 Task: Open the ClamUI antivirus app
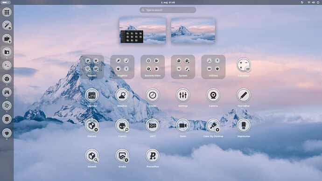tap(122, 125)
